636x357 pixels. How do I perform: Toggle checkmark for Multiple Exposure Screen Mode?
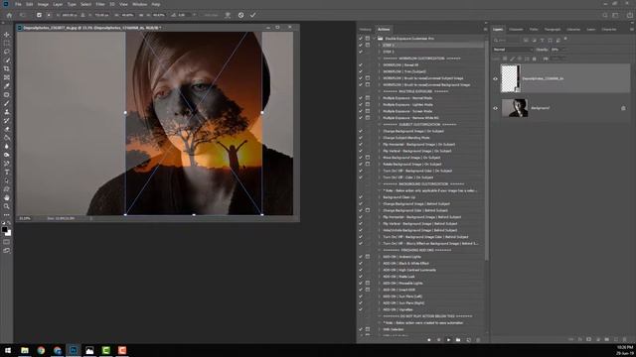(361, 111)
